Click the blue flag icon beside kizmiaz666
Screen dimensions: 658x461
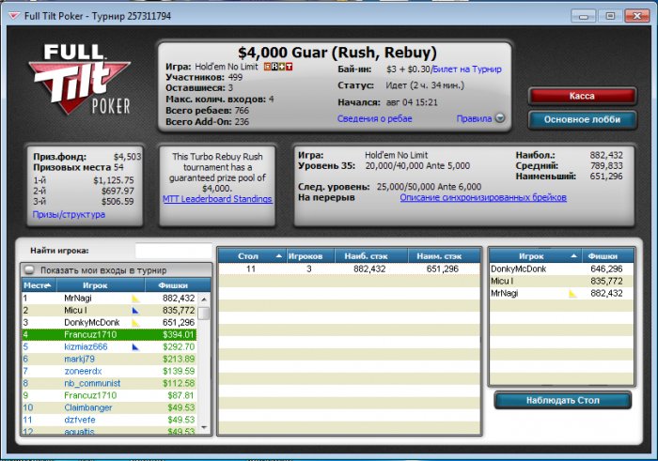point(135,347)
